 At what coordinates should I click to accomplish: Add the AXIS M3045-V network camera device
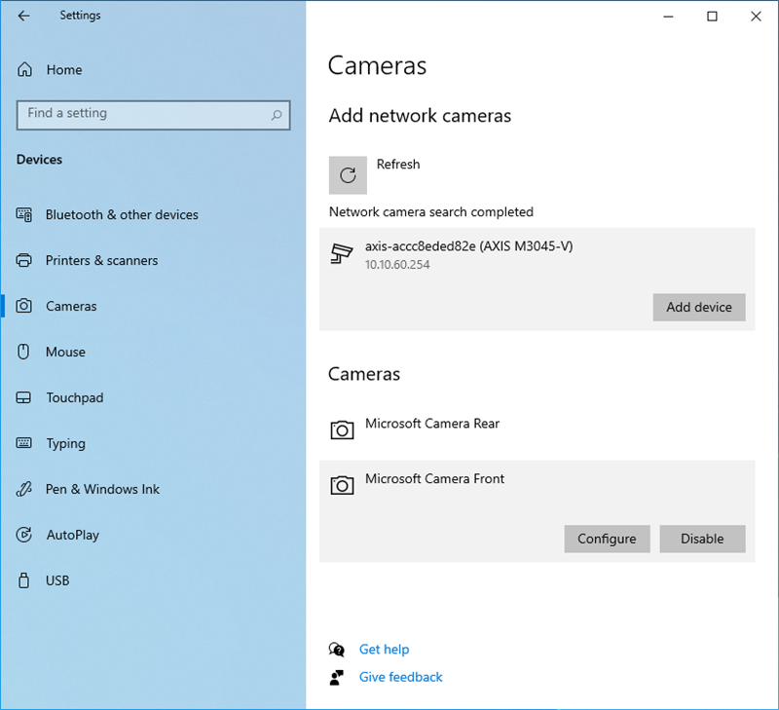[698, 307]
